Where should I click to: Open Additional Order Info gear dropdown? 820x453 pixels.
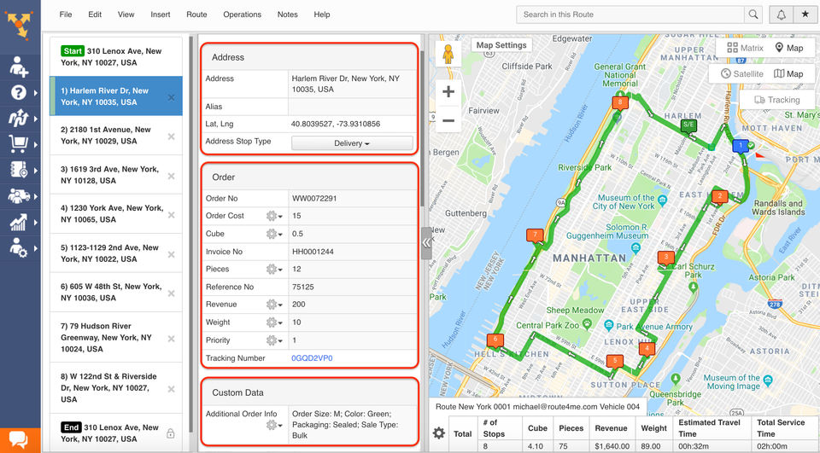point(274,425)
